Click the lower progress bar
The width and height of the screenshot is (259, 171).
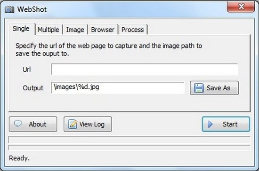point(129,148)
